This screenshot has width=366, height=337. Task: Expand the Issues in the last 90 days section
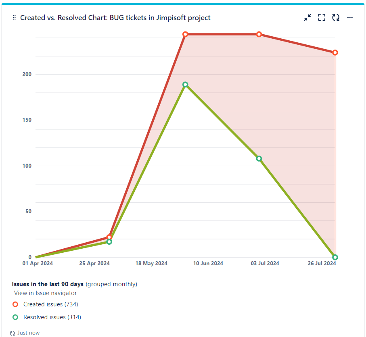click(48, 284)
